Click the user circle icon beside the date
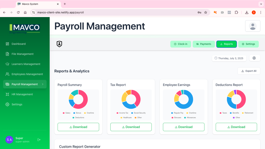Viewport: 265px width, 149px height. pyautogui.click(x=254, y=58)
